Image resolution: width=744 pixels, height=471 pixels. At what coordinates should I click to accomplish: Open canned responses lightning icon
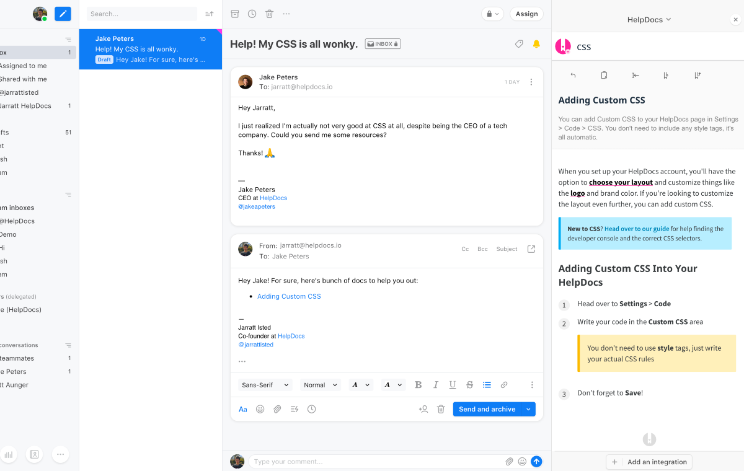(x=294, y=409)
